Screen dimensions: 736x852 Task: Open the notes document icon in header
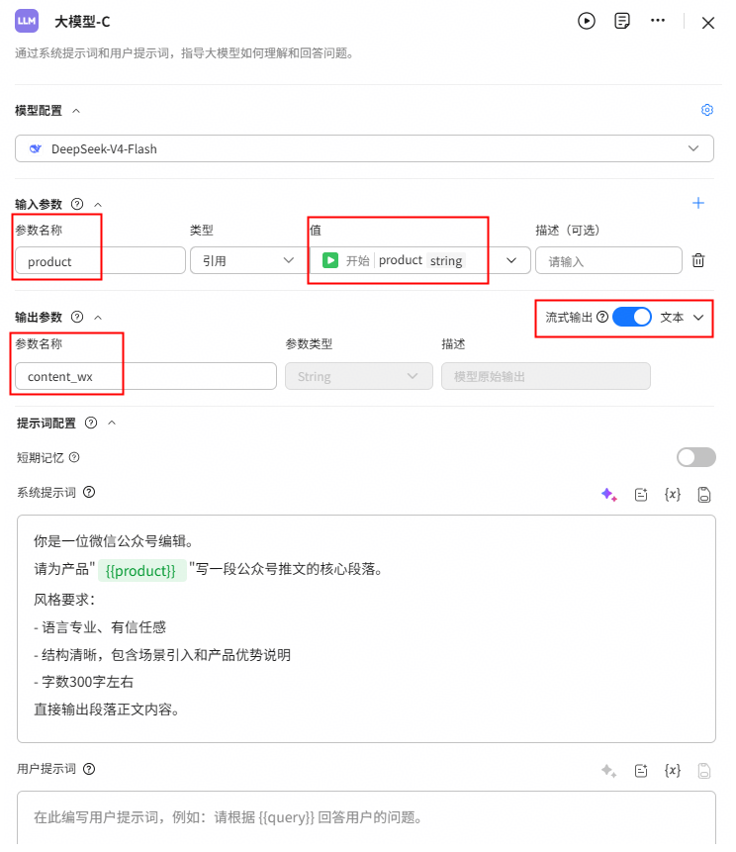pyautogui.click(x=622, y=21)
